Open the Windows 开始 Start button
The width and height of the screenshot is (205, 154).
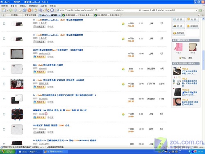click(x=8, y=152)
